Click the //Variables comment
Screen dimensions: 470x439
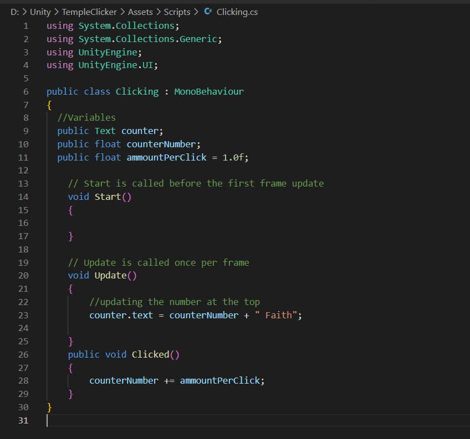(x=86, y=118)
